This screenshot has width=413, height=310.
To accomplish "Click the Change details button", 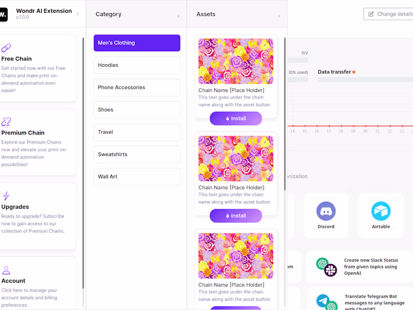I will click(389, 14).
